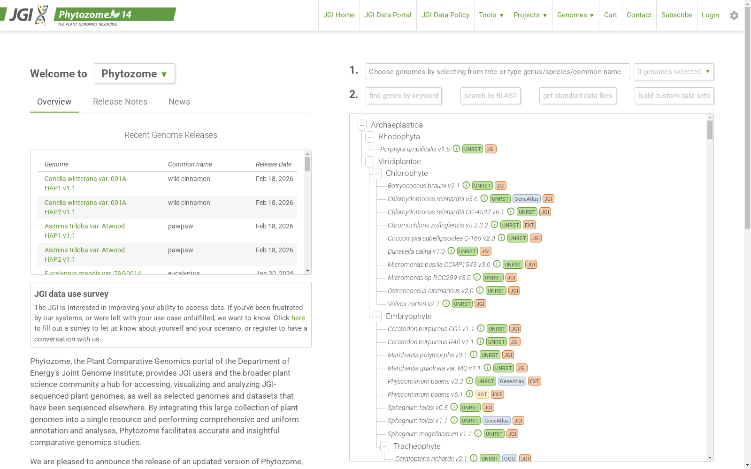Open the genomes selected dropdown
This screenshot has height=469, width=751.
point(674,72)
